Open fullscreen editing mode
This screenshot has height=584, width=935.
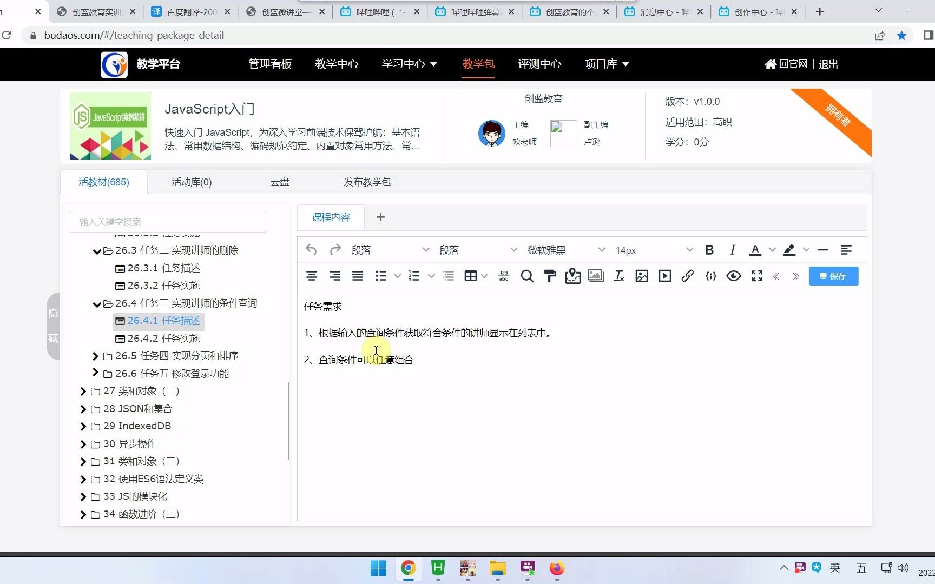coord(756,276)
